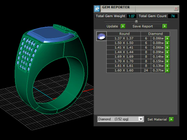Viewport: 187px width, 140px height.
Task: Click green arrow for 1.37 X 1.37 row
Action: [168, 38]
